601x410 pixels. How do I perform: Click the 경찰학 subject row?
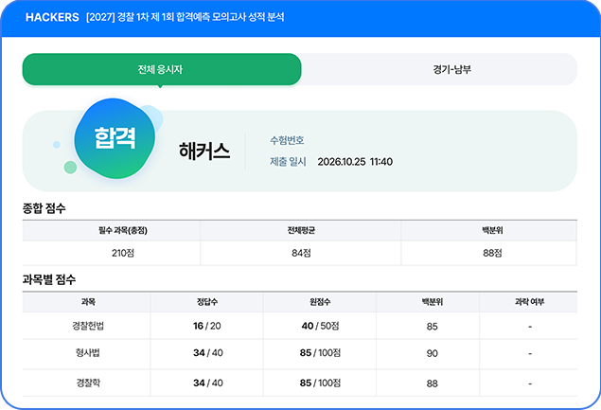click(300, 383)
